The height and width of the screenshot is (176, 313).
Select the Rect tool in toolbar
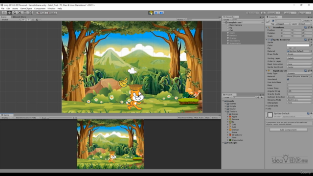tap(25, 13)
